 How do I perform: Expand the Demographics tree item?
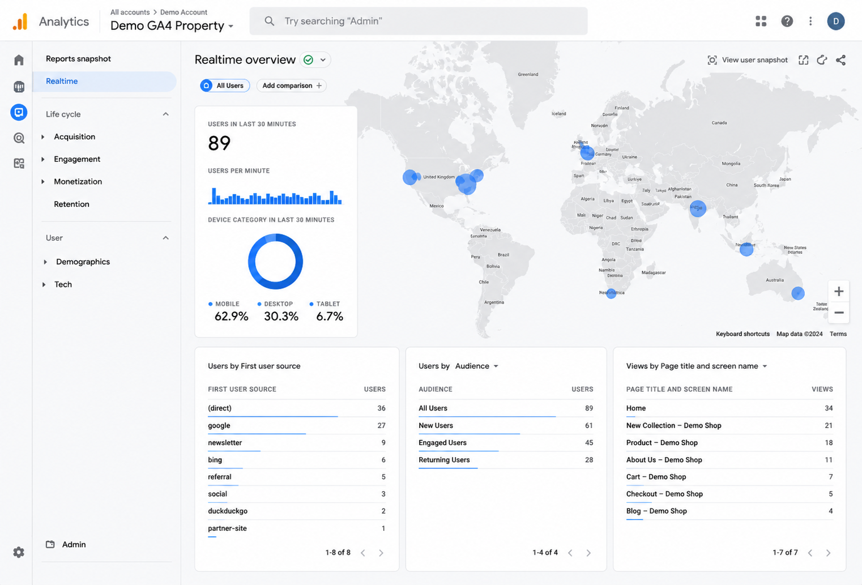45,262
